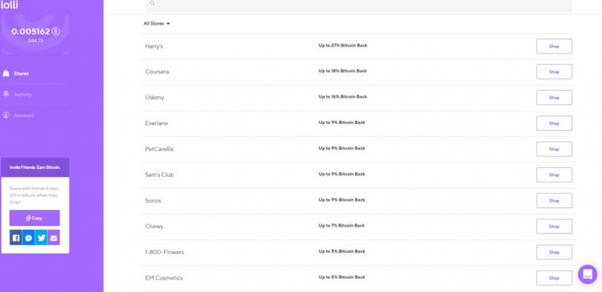602x292 pixels.
Task: Click the Chewy store name
Action: [x=154, y=226]
